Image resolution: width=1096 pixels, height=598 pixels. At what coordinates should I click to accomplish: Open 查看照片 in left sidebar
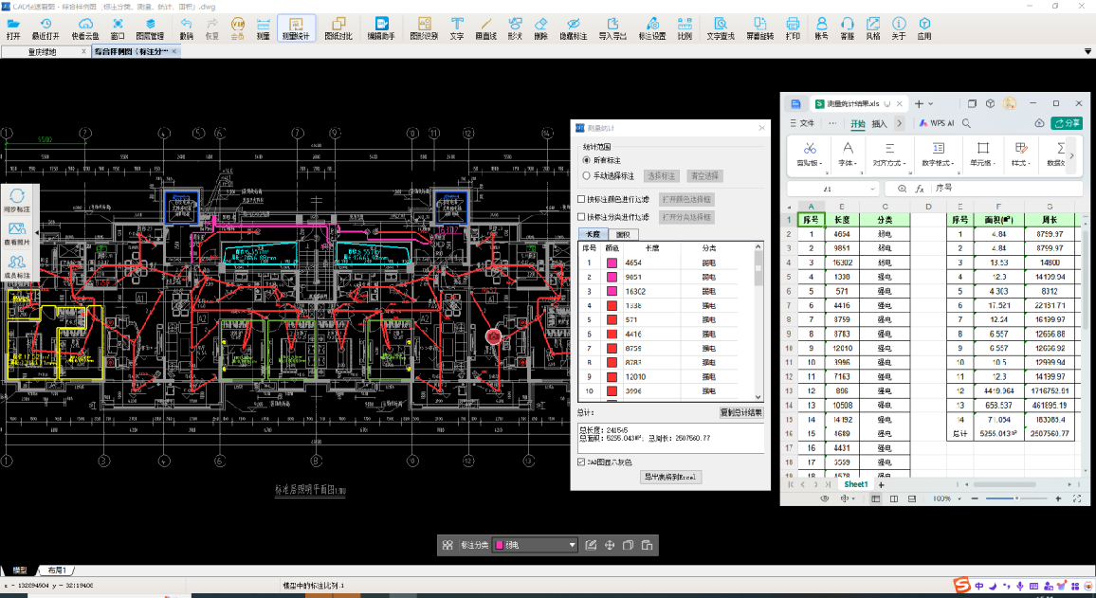click(x=17, y=233)
